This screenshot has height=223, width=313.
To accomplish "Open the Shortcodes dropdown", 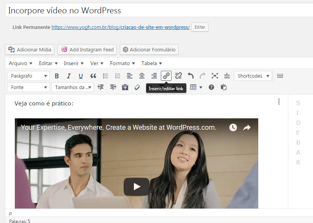I will 253,76.
